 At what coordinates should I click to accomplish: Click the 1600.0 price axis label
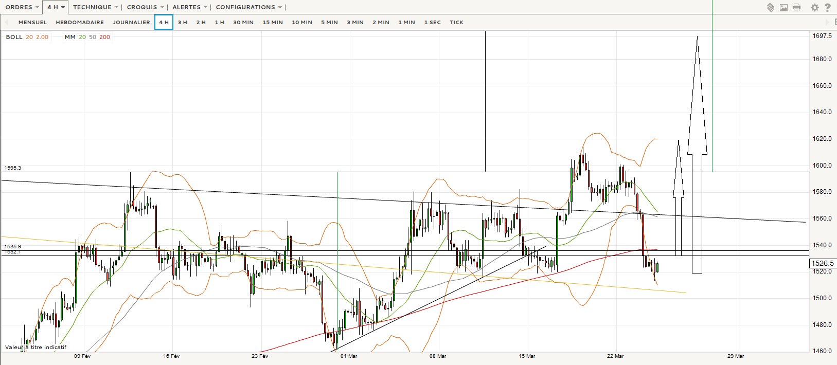point(822,165)
